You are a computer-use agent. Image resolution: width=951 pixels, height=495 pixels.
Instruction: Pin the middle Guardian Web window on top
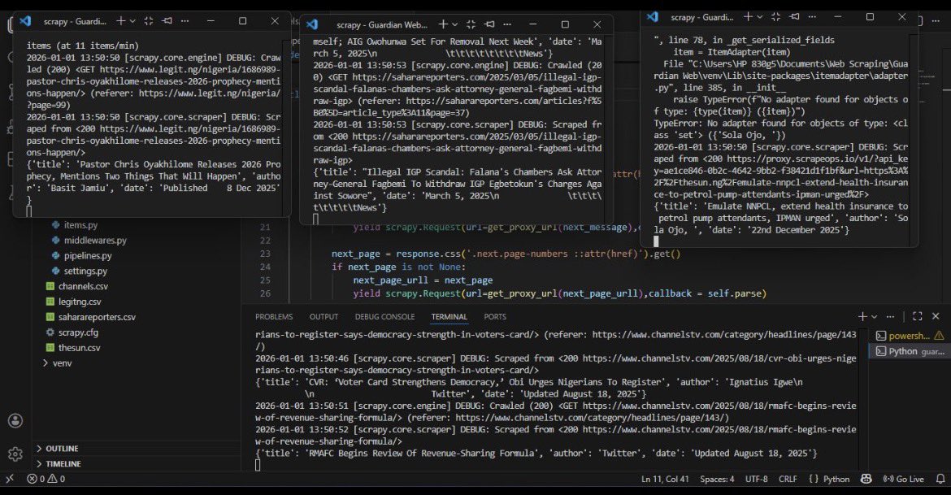coord(489,24)
